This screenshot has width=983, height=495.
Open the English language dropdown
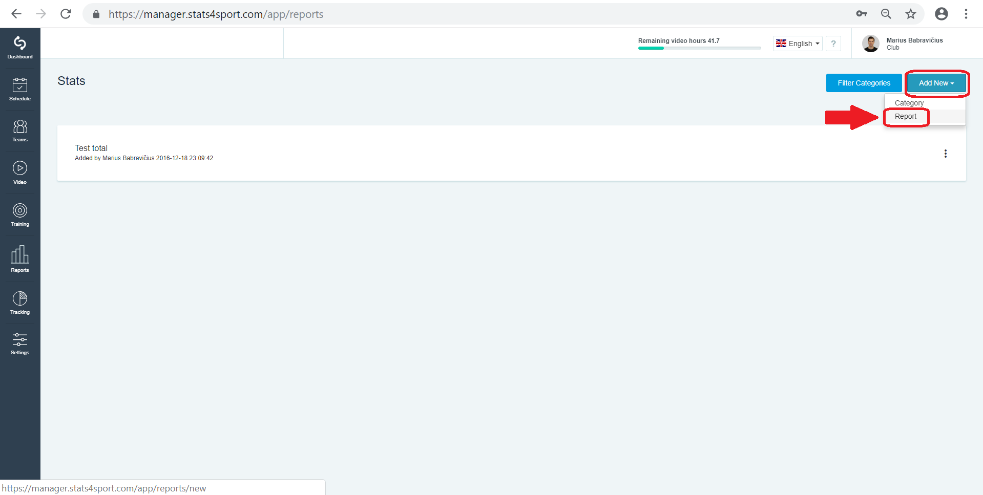798,44
